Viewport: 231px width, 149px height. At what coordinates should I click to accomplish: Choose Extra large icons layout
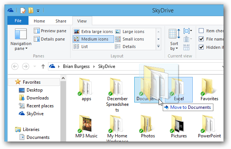93,32
